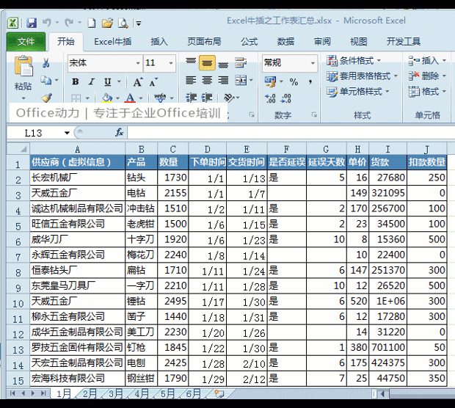This screenshot has height=408, width=455.
Task: Click the Insert Function fx icon
Action: [120, 133]
